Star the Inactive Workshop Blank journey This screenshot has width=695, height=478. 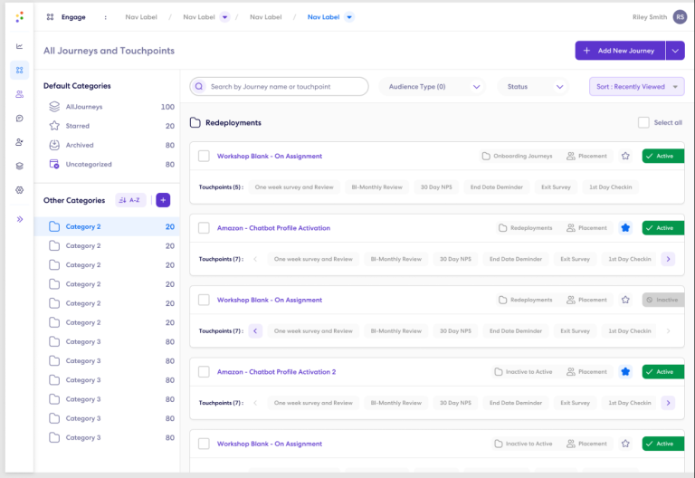pyautogui.click(x=625, y=300)
